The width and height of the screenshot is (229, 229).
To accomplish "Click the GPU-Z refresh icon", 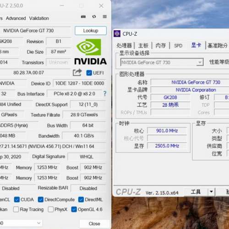I will [x=94, y=16].
